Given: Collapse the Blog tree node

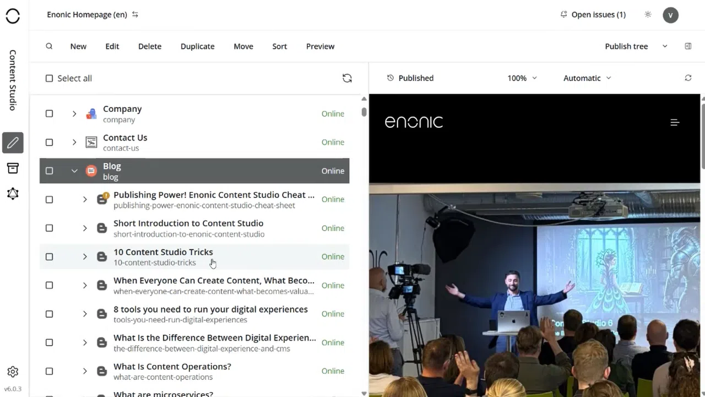Looking at the screenshot, I should click(74, 171).
